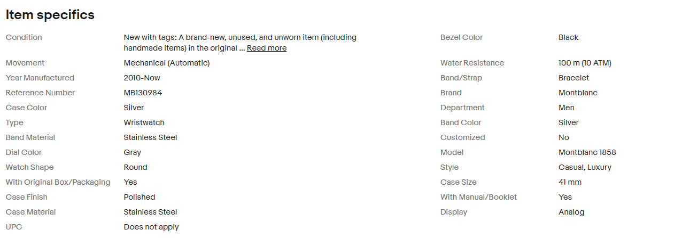
Task: Click the 100 m (10 ATM) value
Action: [585, 63]
